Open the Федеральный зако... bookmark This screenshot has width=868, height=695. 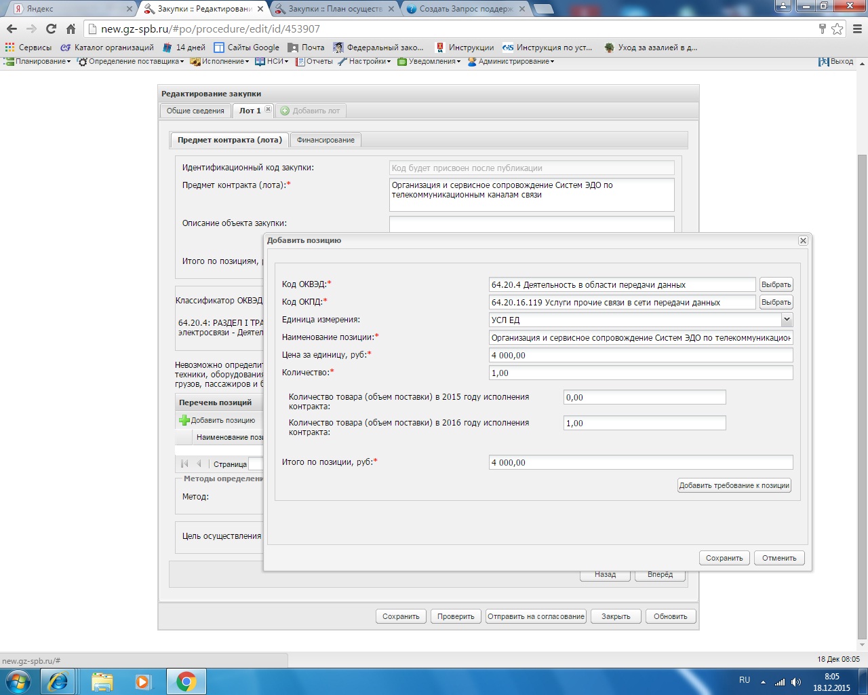pos(378,48)
